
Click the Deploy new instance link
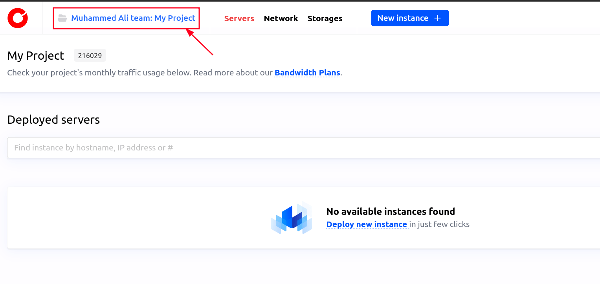(367, 224)
